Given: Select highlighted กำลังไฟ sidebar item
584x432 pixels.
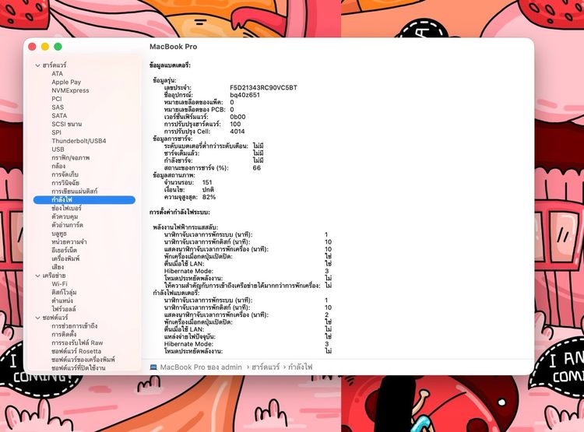Looking at the screenshot, I should point(84,200).
